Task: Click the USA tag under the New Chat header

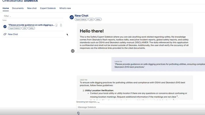Action: [91, 20]
